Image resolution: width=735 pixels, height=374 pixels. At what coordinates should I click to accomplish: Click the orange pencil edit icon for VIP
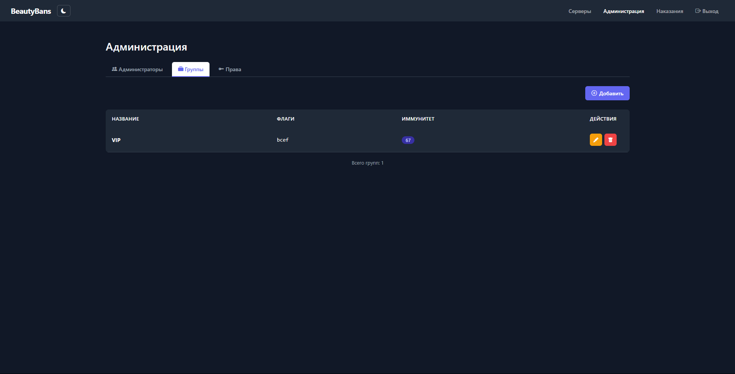click(x=596, y=140)
